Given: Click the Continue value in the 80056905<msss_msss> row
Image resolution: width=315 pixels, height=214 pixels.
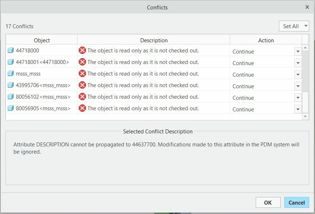Looking at the screenshot, I should tap(243, 110).
